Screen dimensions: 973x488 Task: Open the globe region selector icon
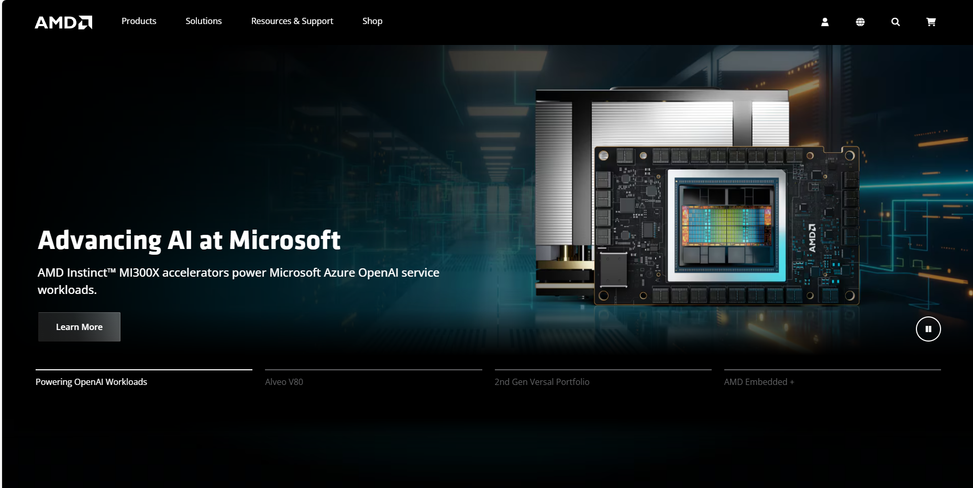tap(860, 22)
